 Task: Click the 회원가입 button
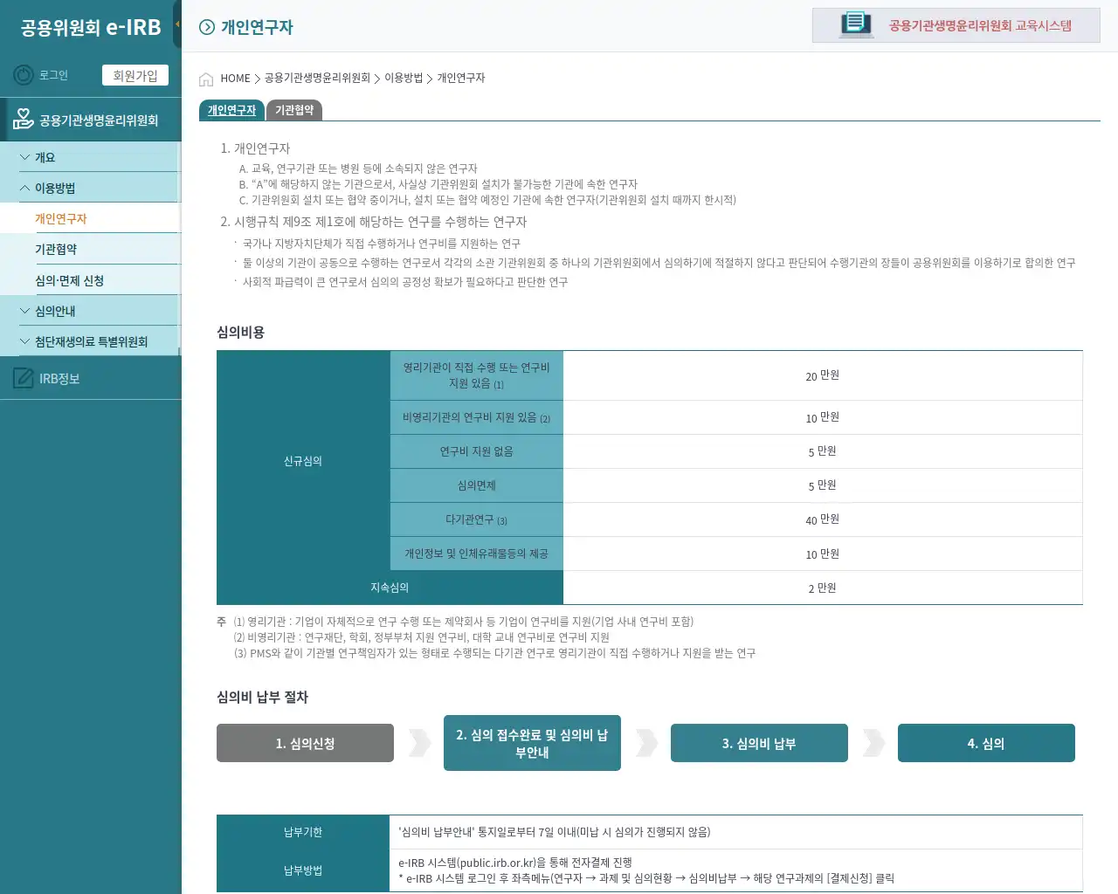(x=135, y=75)
